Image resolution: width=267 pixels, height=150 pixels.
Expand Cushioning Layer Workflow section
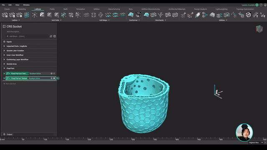(x=4, y=60)
